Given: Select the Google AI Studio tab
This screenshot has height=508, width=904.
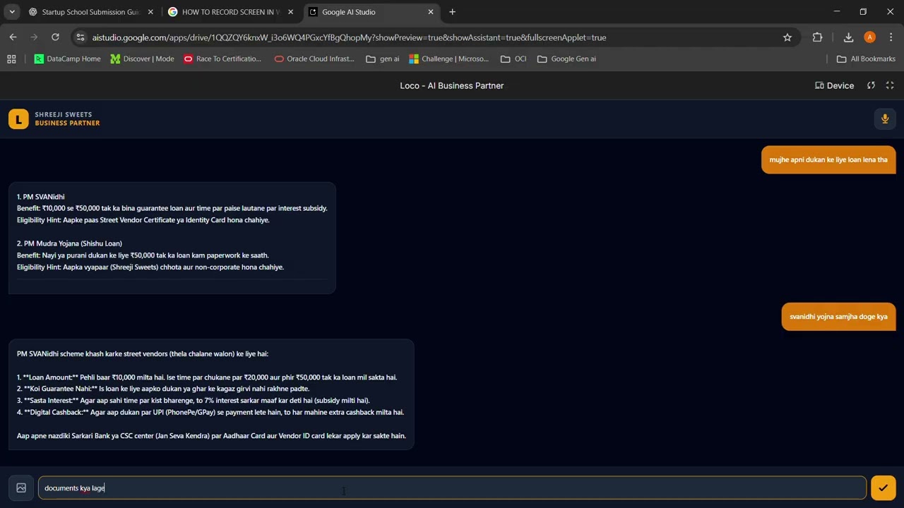Looking at the screenshot, I should click(x=370, y=12).
